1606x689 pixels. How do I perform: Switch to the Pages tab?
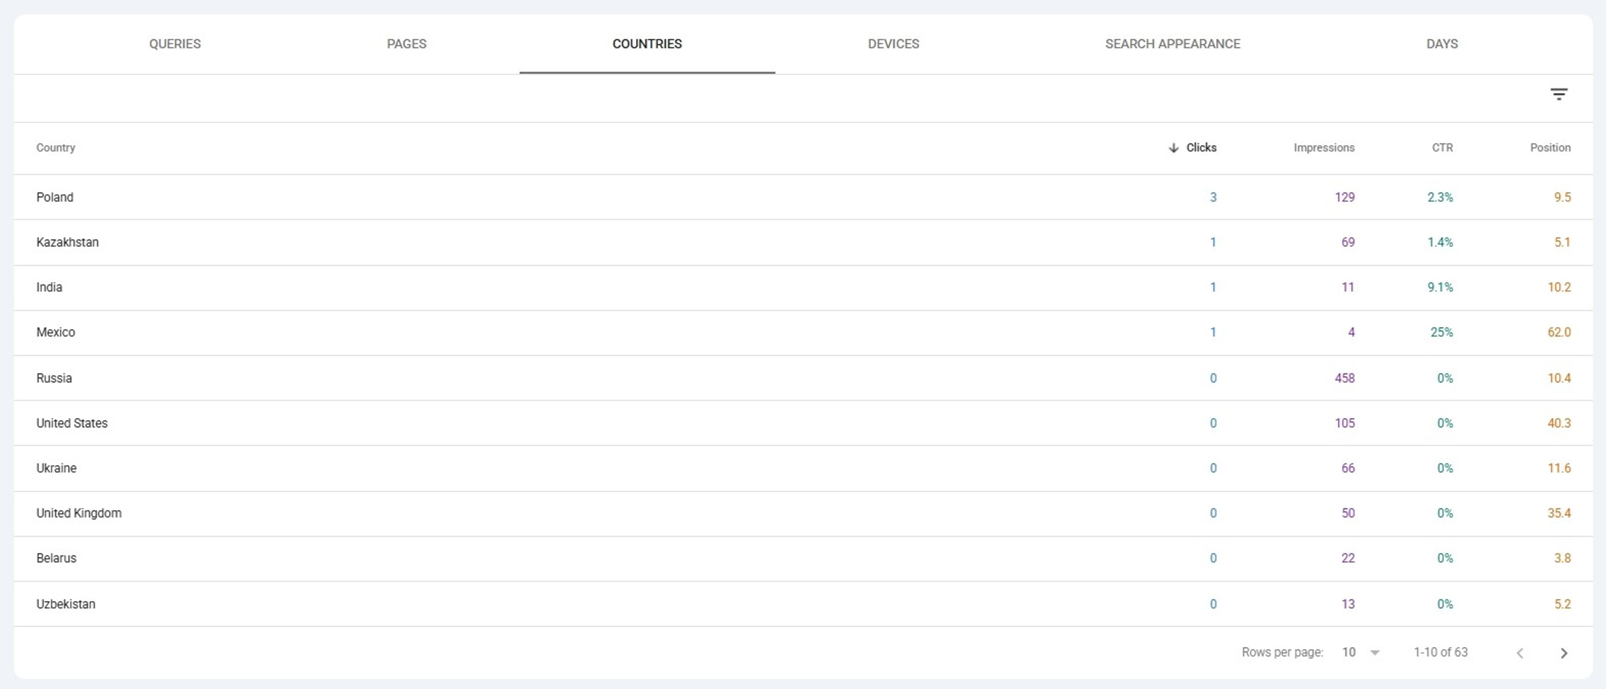tap(407, 43)
